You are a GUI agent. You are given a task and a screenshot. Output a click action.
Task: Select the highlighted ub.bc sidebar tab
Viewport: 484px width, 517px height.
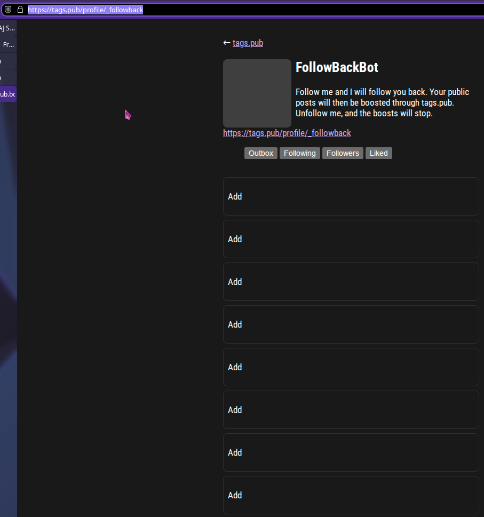[x=7, y=94]
